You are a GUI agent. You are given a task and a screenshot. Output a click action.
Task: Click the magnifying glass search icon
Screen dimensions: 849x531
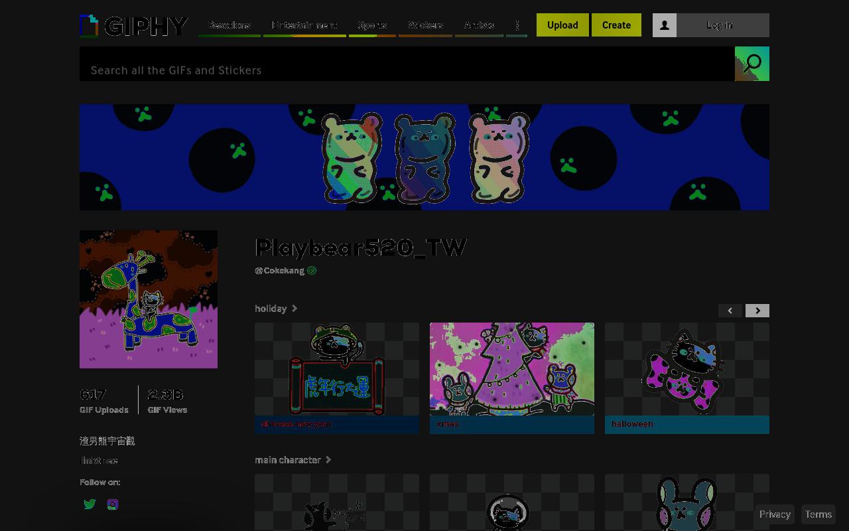point(752,64)
